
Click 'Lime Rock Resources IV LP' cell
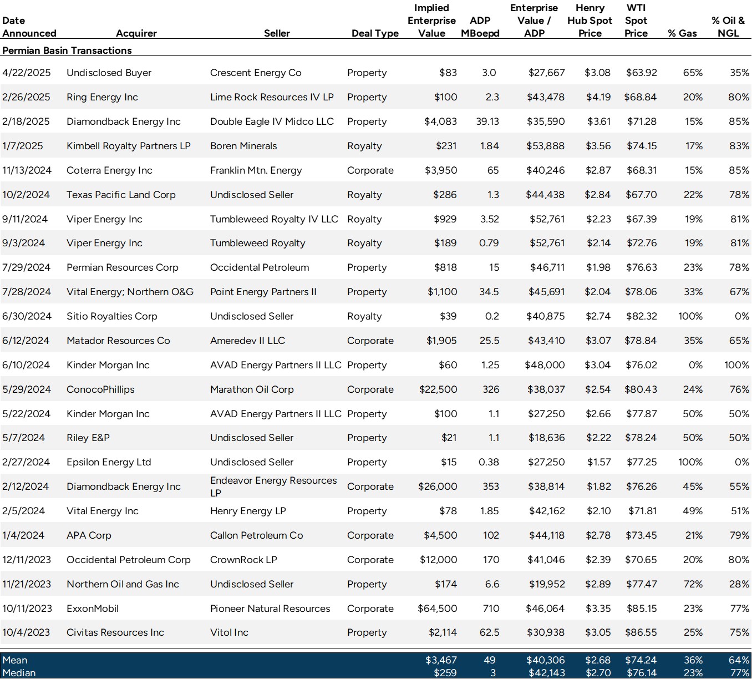[x=272, y=97]
